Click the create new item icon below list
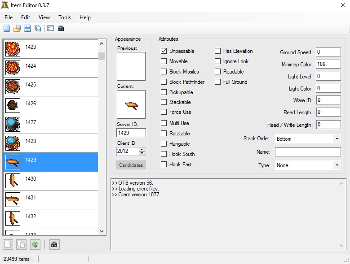 tap(8, 245)
